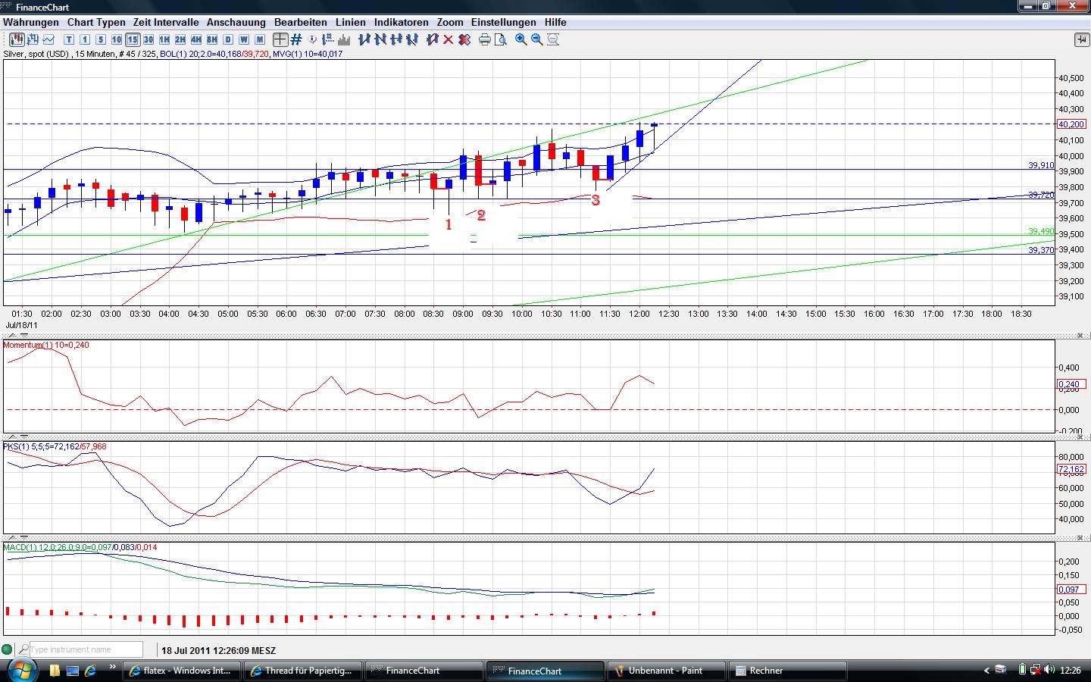
Task: Print the chart with the printer icon
Action: click(x=485, y=39)
